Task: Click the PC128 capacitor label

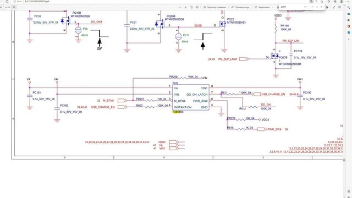Action: 298,51
